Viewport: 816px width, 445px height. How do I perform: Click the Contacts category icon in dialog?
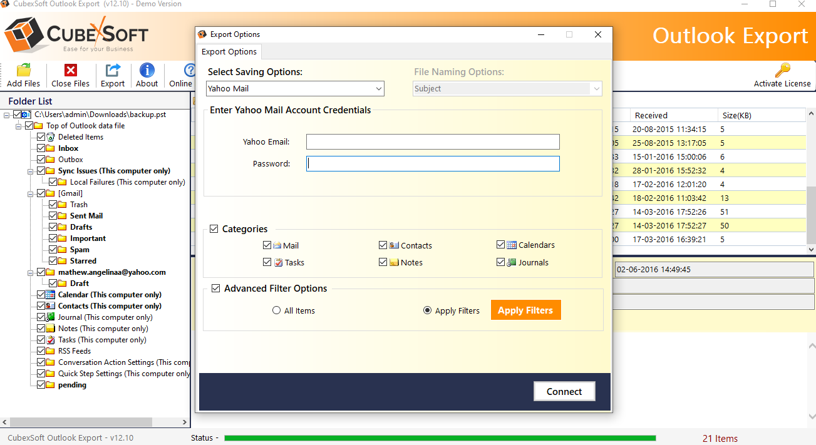click(x=394, y=245)
